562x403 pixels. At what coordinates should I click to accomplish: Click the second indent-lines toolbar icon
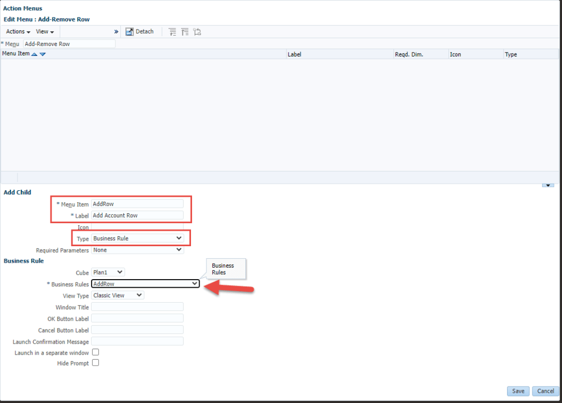[184, 32]
